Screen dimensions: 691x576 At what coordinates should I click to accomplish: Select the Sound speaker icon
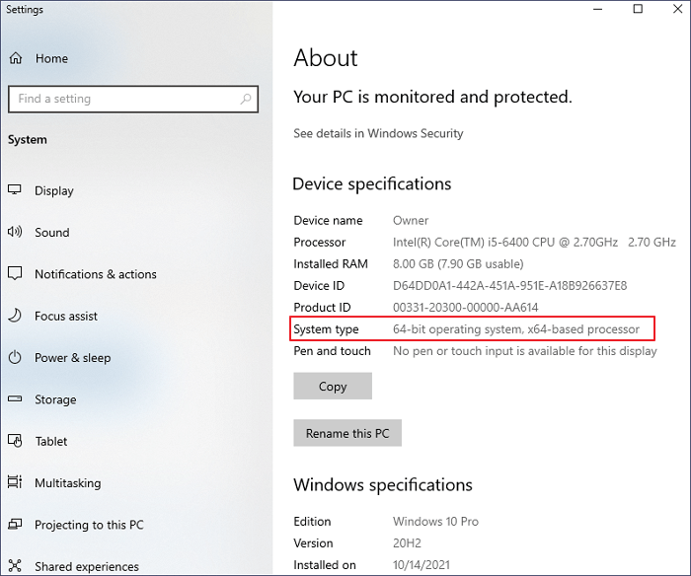(x=15, y=233)
